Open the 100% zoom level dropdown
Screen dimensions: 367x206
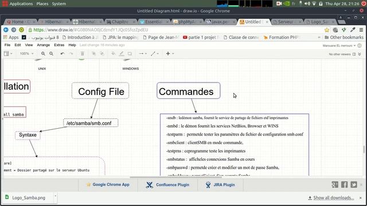point(27,54)
